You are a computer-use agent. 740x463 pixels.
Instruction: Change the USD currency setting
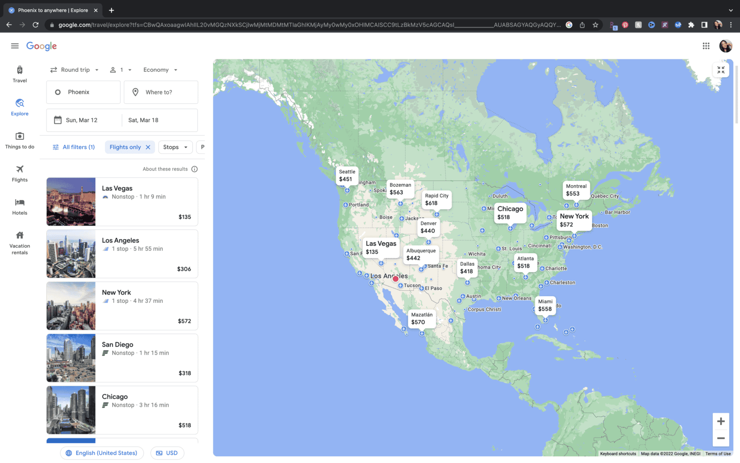(167, 453)
